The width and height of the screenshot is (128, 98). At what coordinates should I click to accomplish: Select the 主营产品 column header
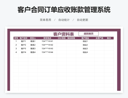(99, 38)
